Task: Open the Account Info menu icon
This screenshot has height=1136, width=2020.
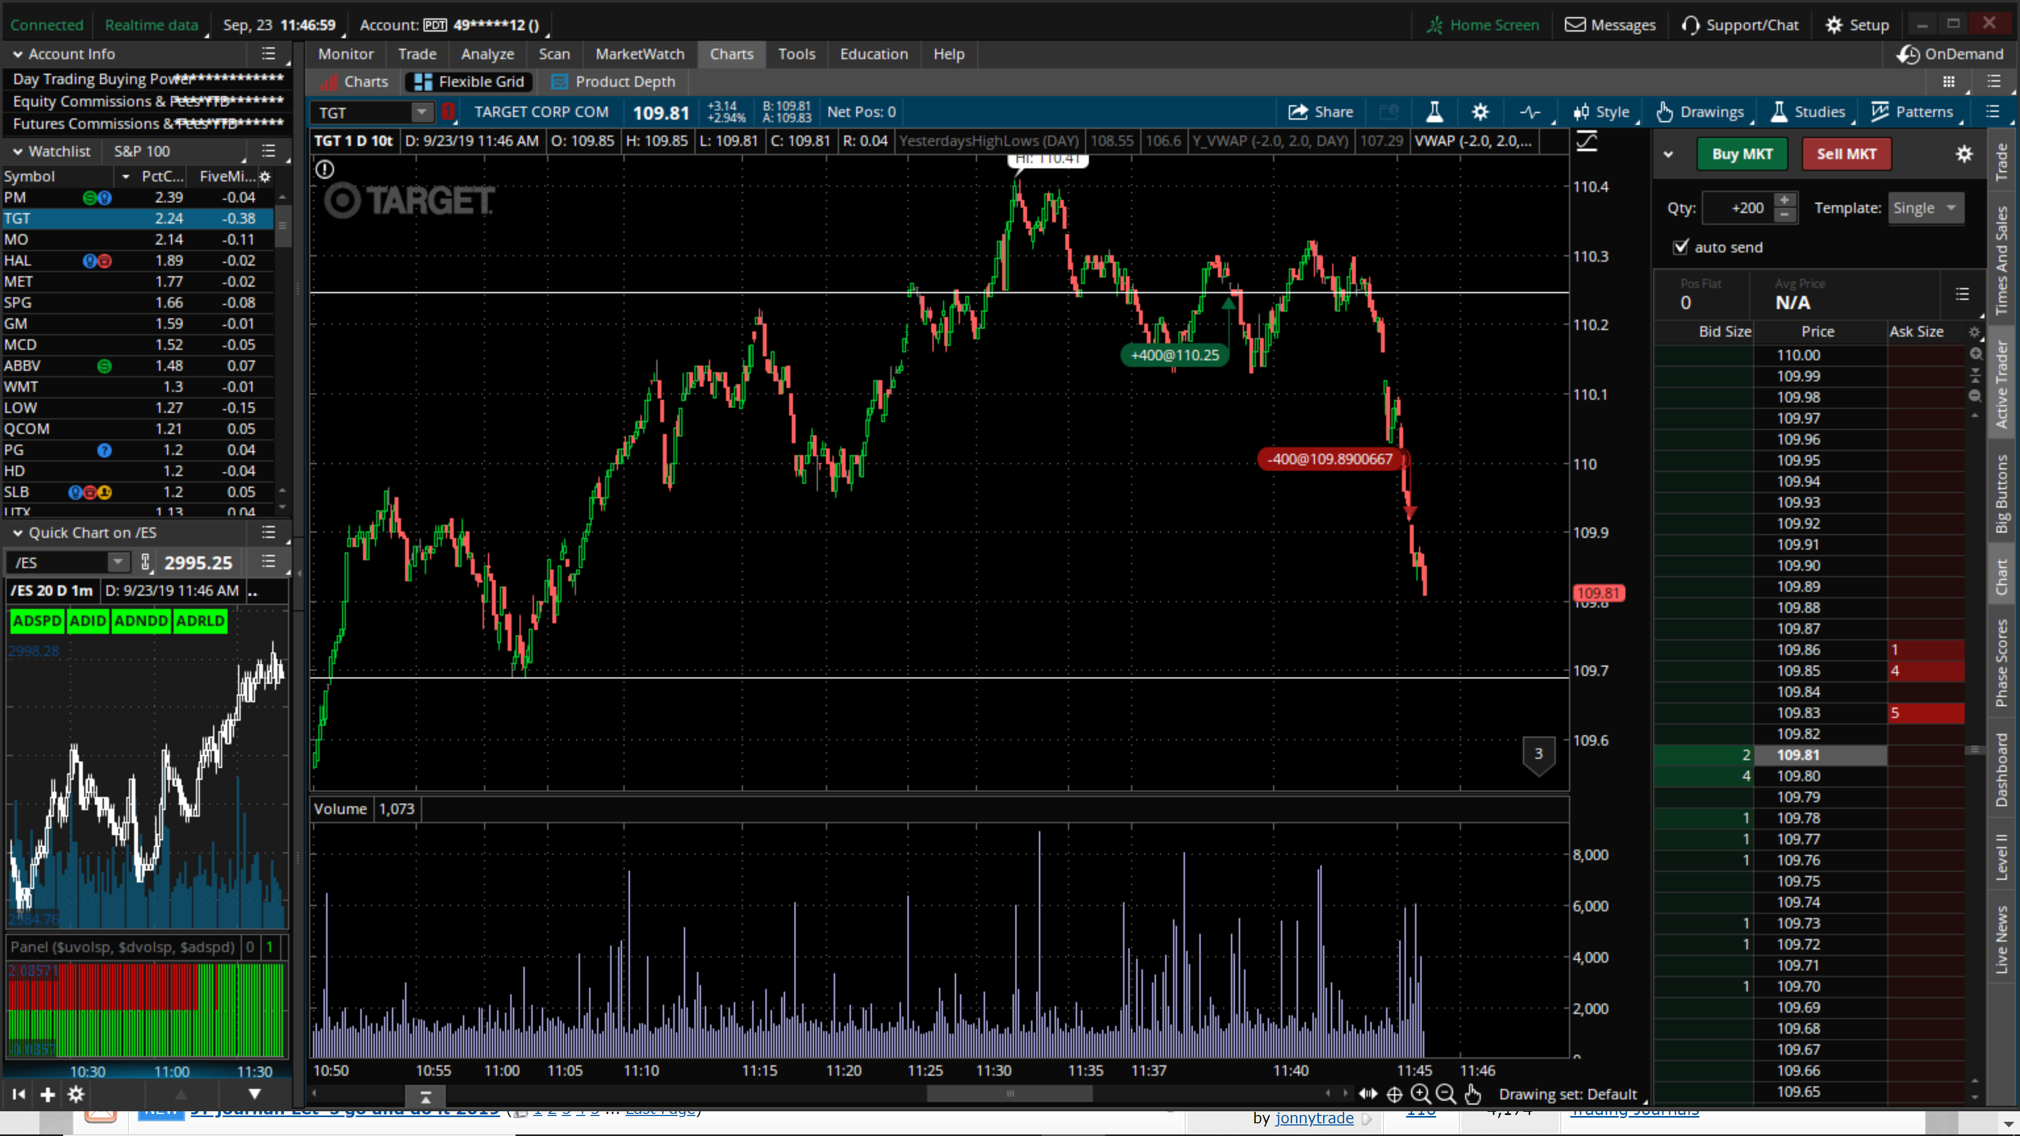Action: tap(268, 54)
